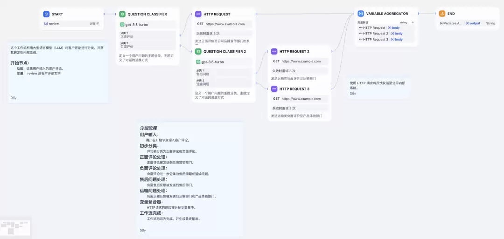This screenshot has width=504, height=239.
Task: Click 失败时重试 3 次 in HTTP Request 3
Action: tap(284, 109)
